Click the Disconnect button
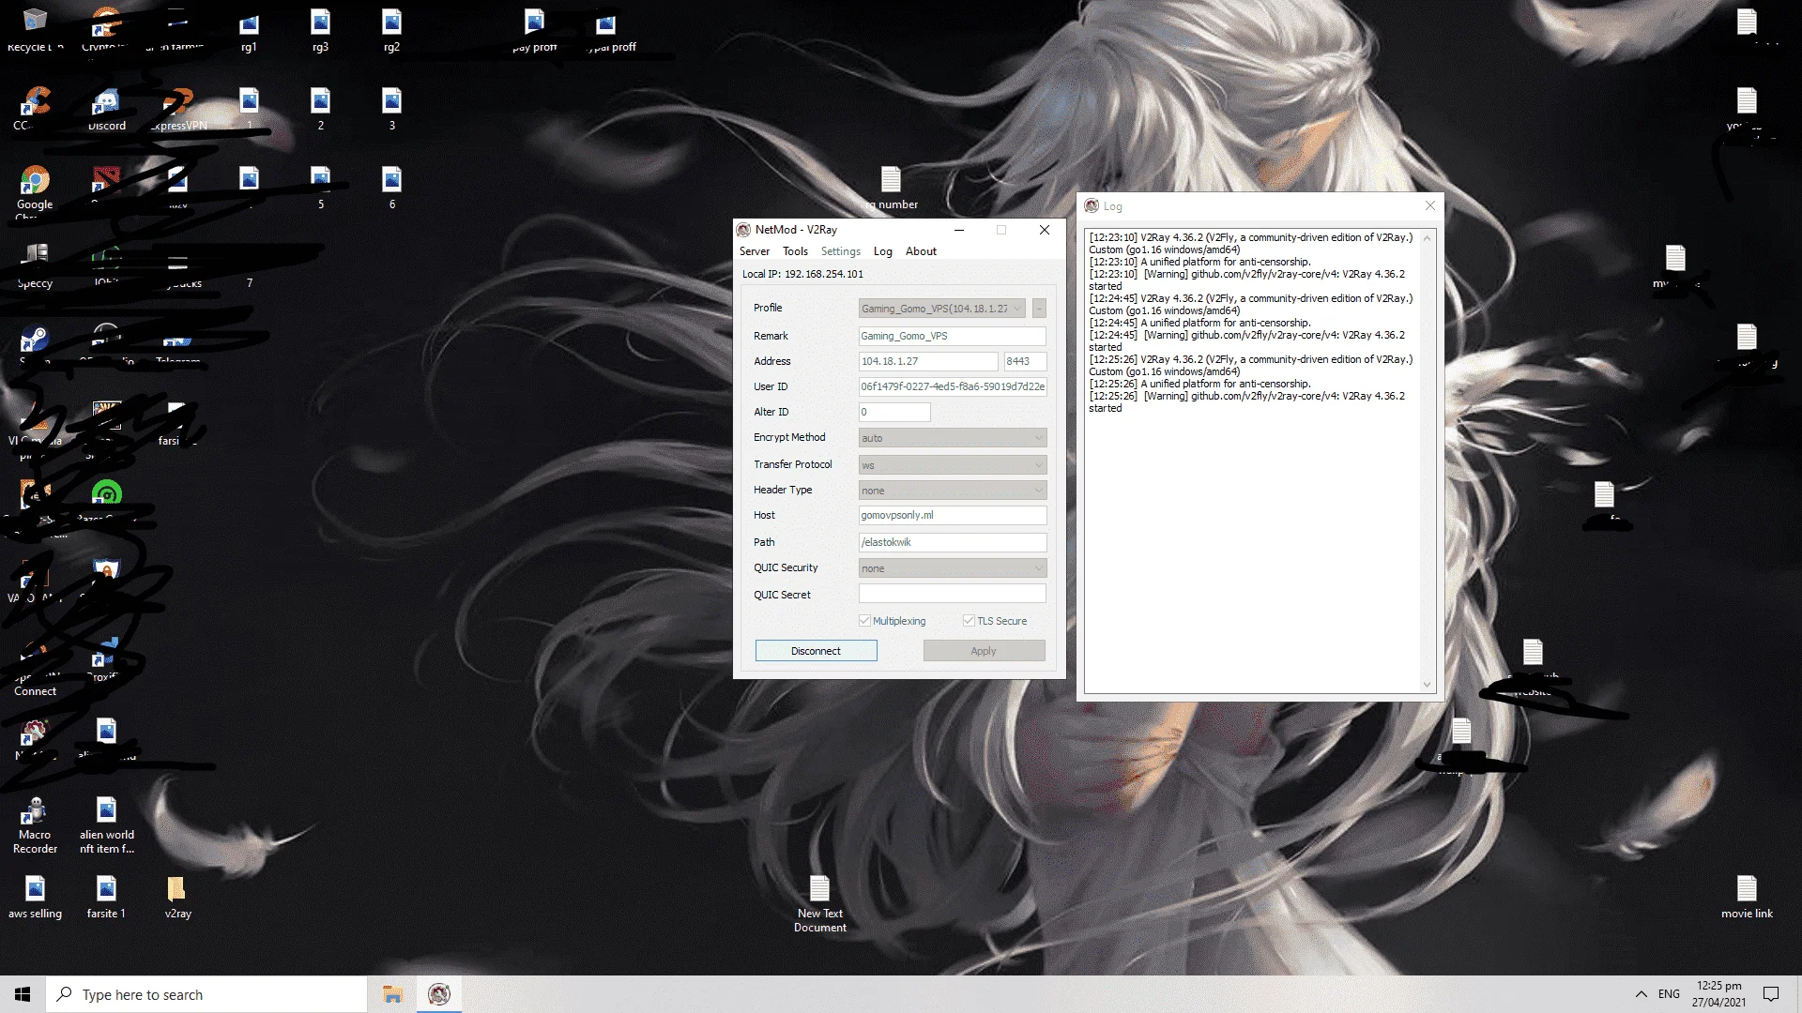Screen dimensions: 1802x1013 816,651
